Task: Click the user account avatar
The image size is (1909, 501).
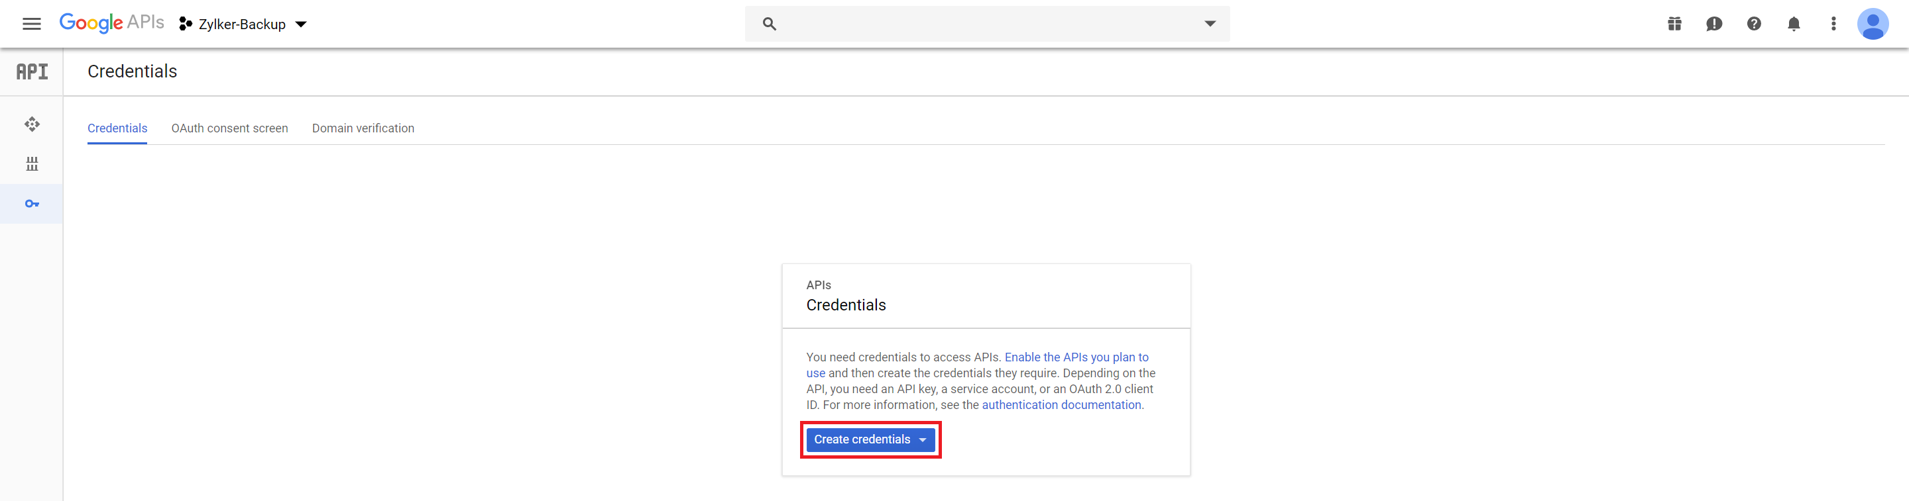Action: (1872, 24)
